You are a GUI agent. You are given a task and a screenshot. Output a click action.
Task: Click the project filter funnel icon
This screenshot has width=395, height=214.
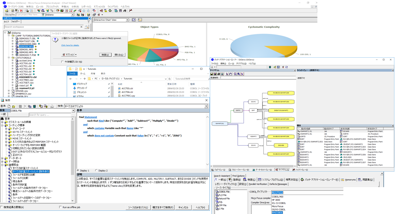pyautogui.click(x=43, y=15)
